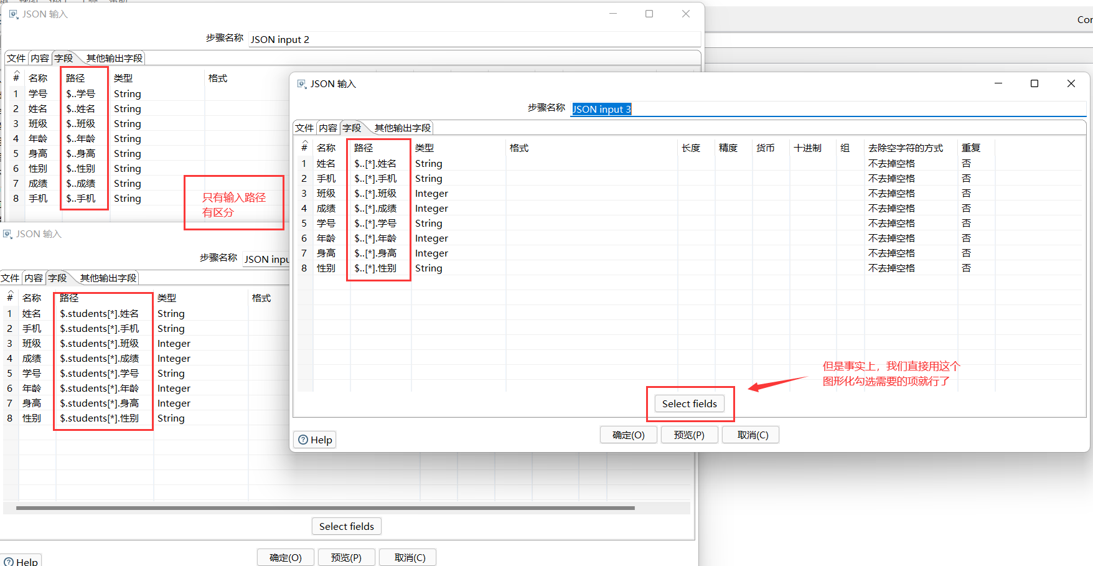The height and width of the screenshot is (566, 1093).
Task: Click the JSON input 3 window title icon
Action: coord(301,83)
